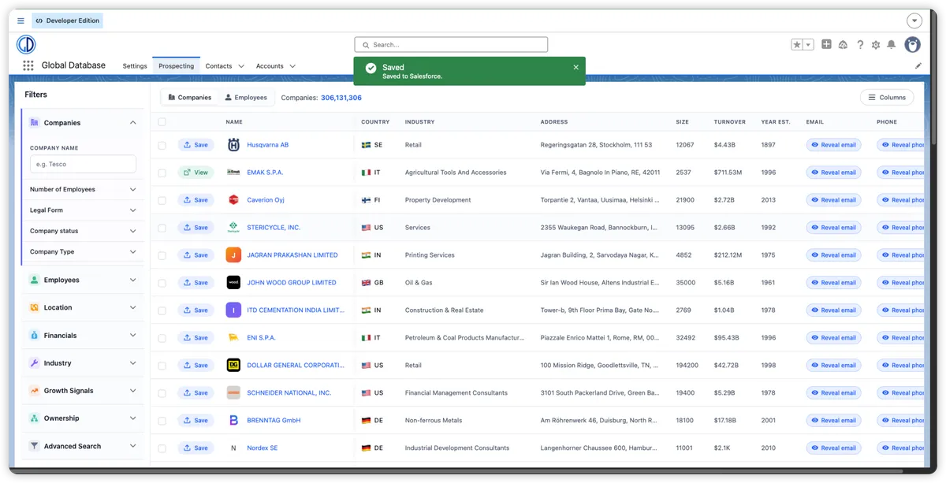
Task: Click the Caverion Oyj company logo
Action: click(233, 200)
